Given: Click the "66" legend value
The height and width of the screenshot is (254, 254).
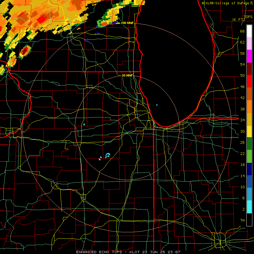Looking at the screenshot, I should [242, 31].
